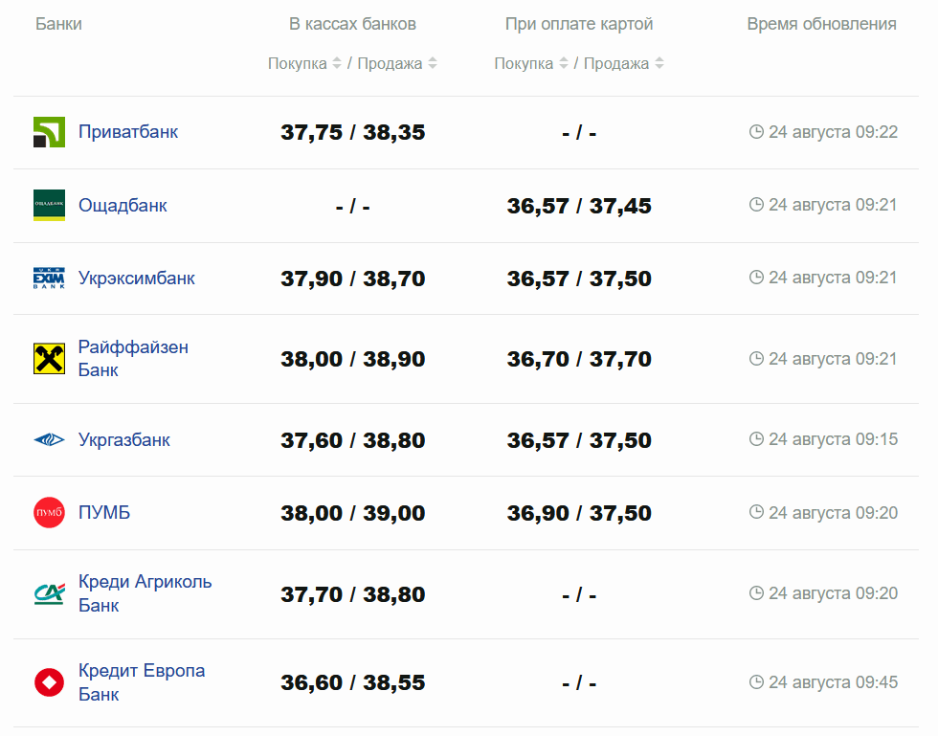Viewport: 938px width, 736px height.
Task: Click the Приватбанк logo icon
Action: click(x=49, y=132)
